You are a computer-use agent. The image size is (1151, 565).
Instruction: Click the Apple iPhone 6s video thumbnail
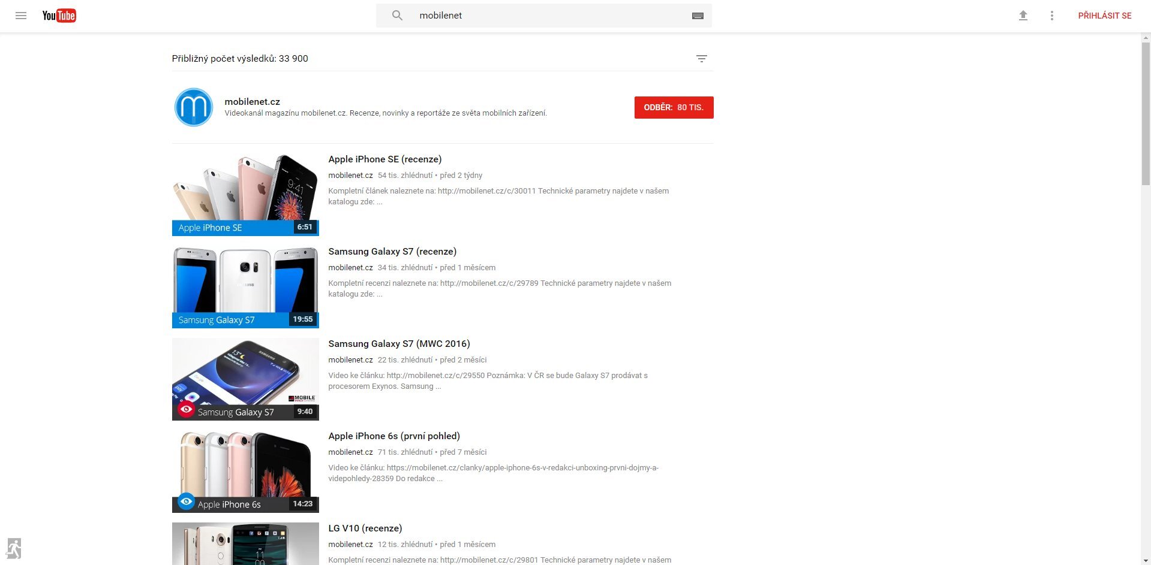tap(245, 471)
